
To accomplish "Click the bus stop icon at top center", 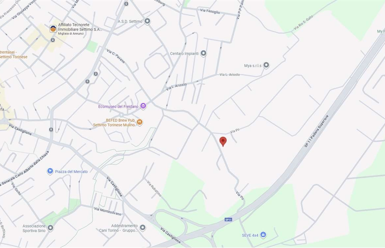I will (126, 4).
